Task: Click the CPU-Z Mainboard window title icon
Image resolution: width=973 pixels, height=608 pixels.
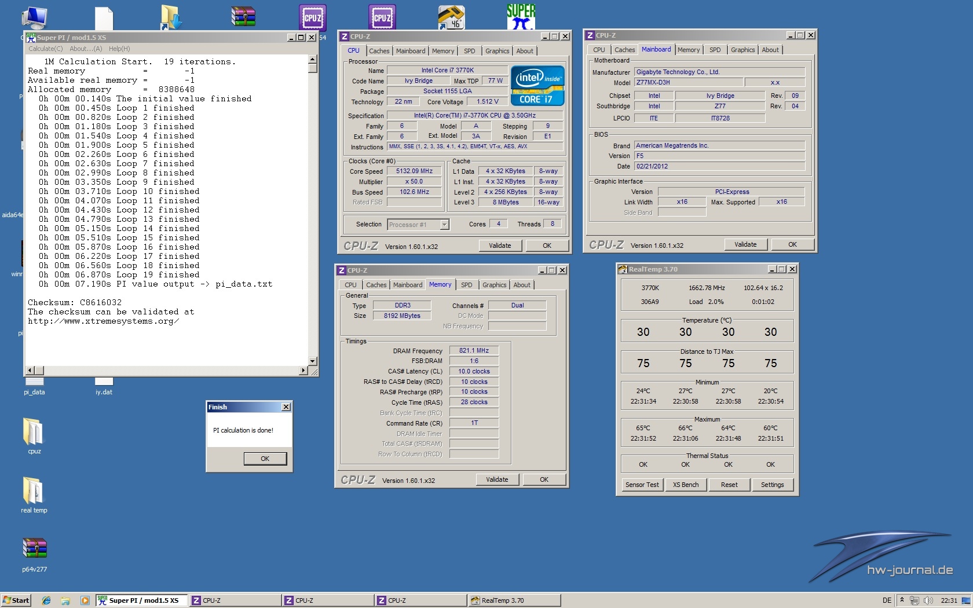Action: coord(590,35)
